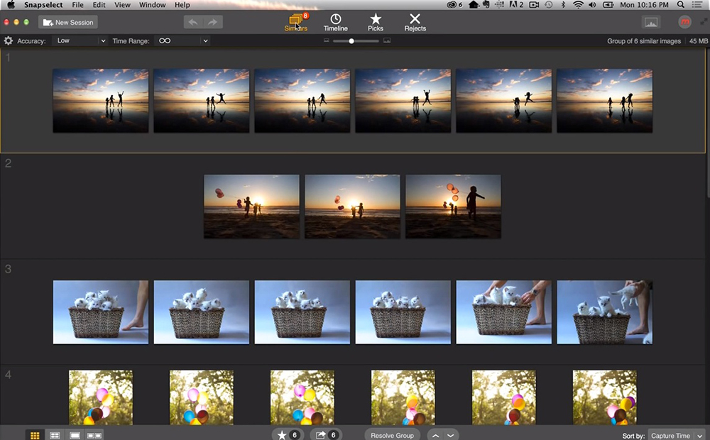Open the settings gear next to Accuracy
The image size is (710, 440).
pos(9,41)
